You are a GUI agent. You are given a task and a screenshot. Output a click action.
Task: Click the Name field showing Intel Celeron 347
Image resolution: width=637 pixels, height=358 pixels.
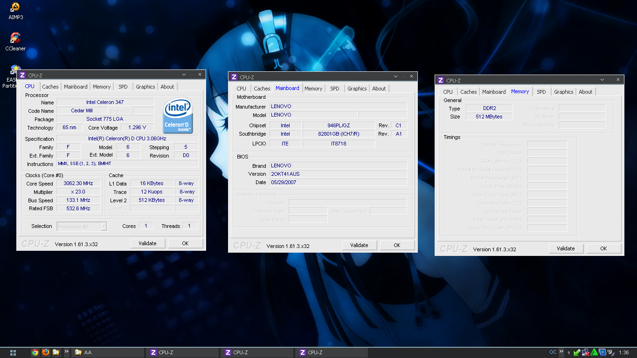tap(105, 102)
